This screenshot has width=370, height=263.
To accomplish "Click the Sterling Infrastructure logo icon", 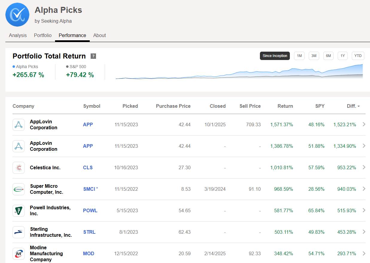I will click(19, 232).
